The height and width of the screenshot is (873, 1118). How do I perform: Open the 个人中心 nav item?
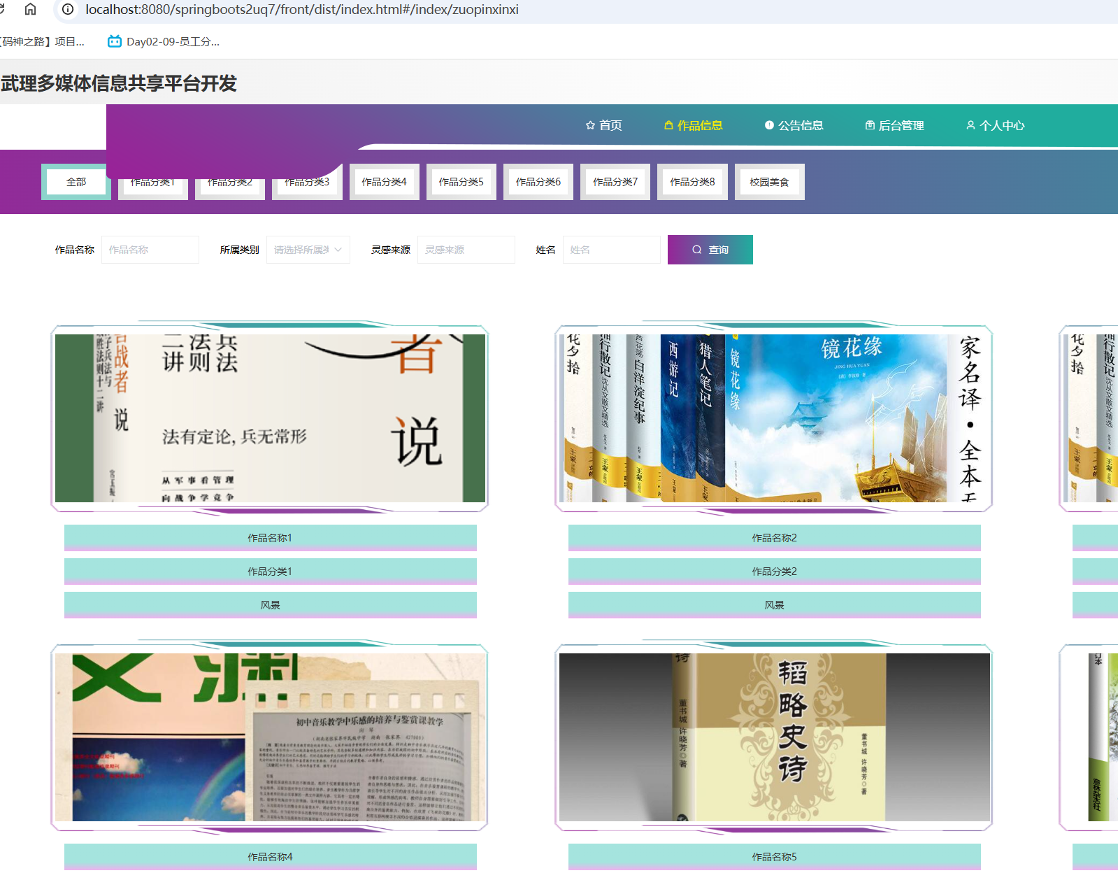pyautogui.click(x=996, y=125)
